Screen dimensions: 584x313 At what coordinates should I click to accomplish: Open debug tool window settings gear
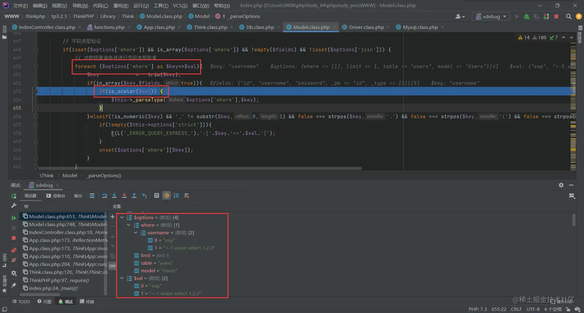pyautogui.click(x=561, y=185)
